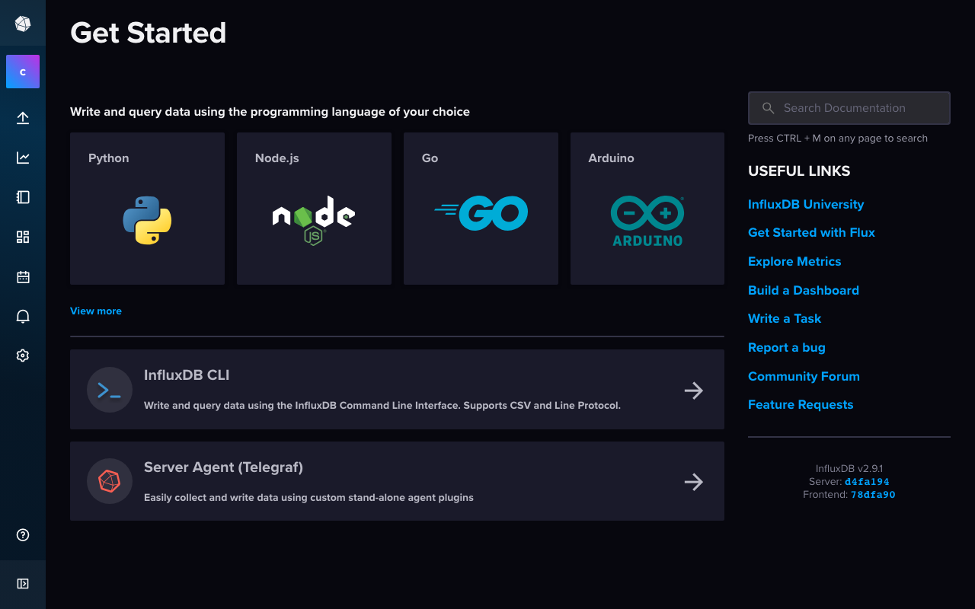The width and height of the screenshot is (975, 609).
Task: Select the Node.js logo card
Action: [314, 209]
